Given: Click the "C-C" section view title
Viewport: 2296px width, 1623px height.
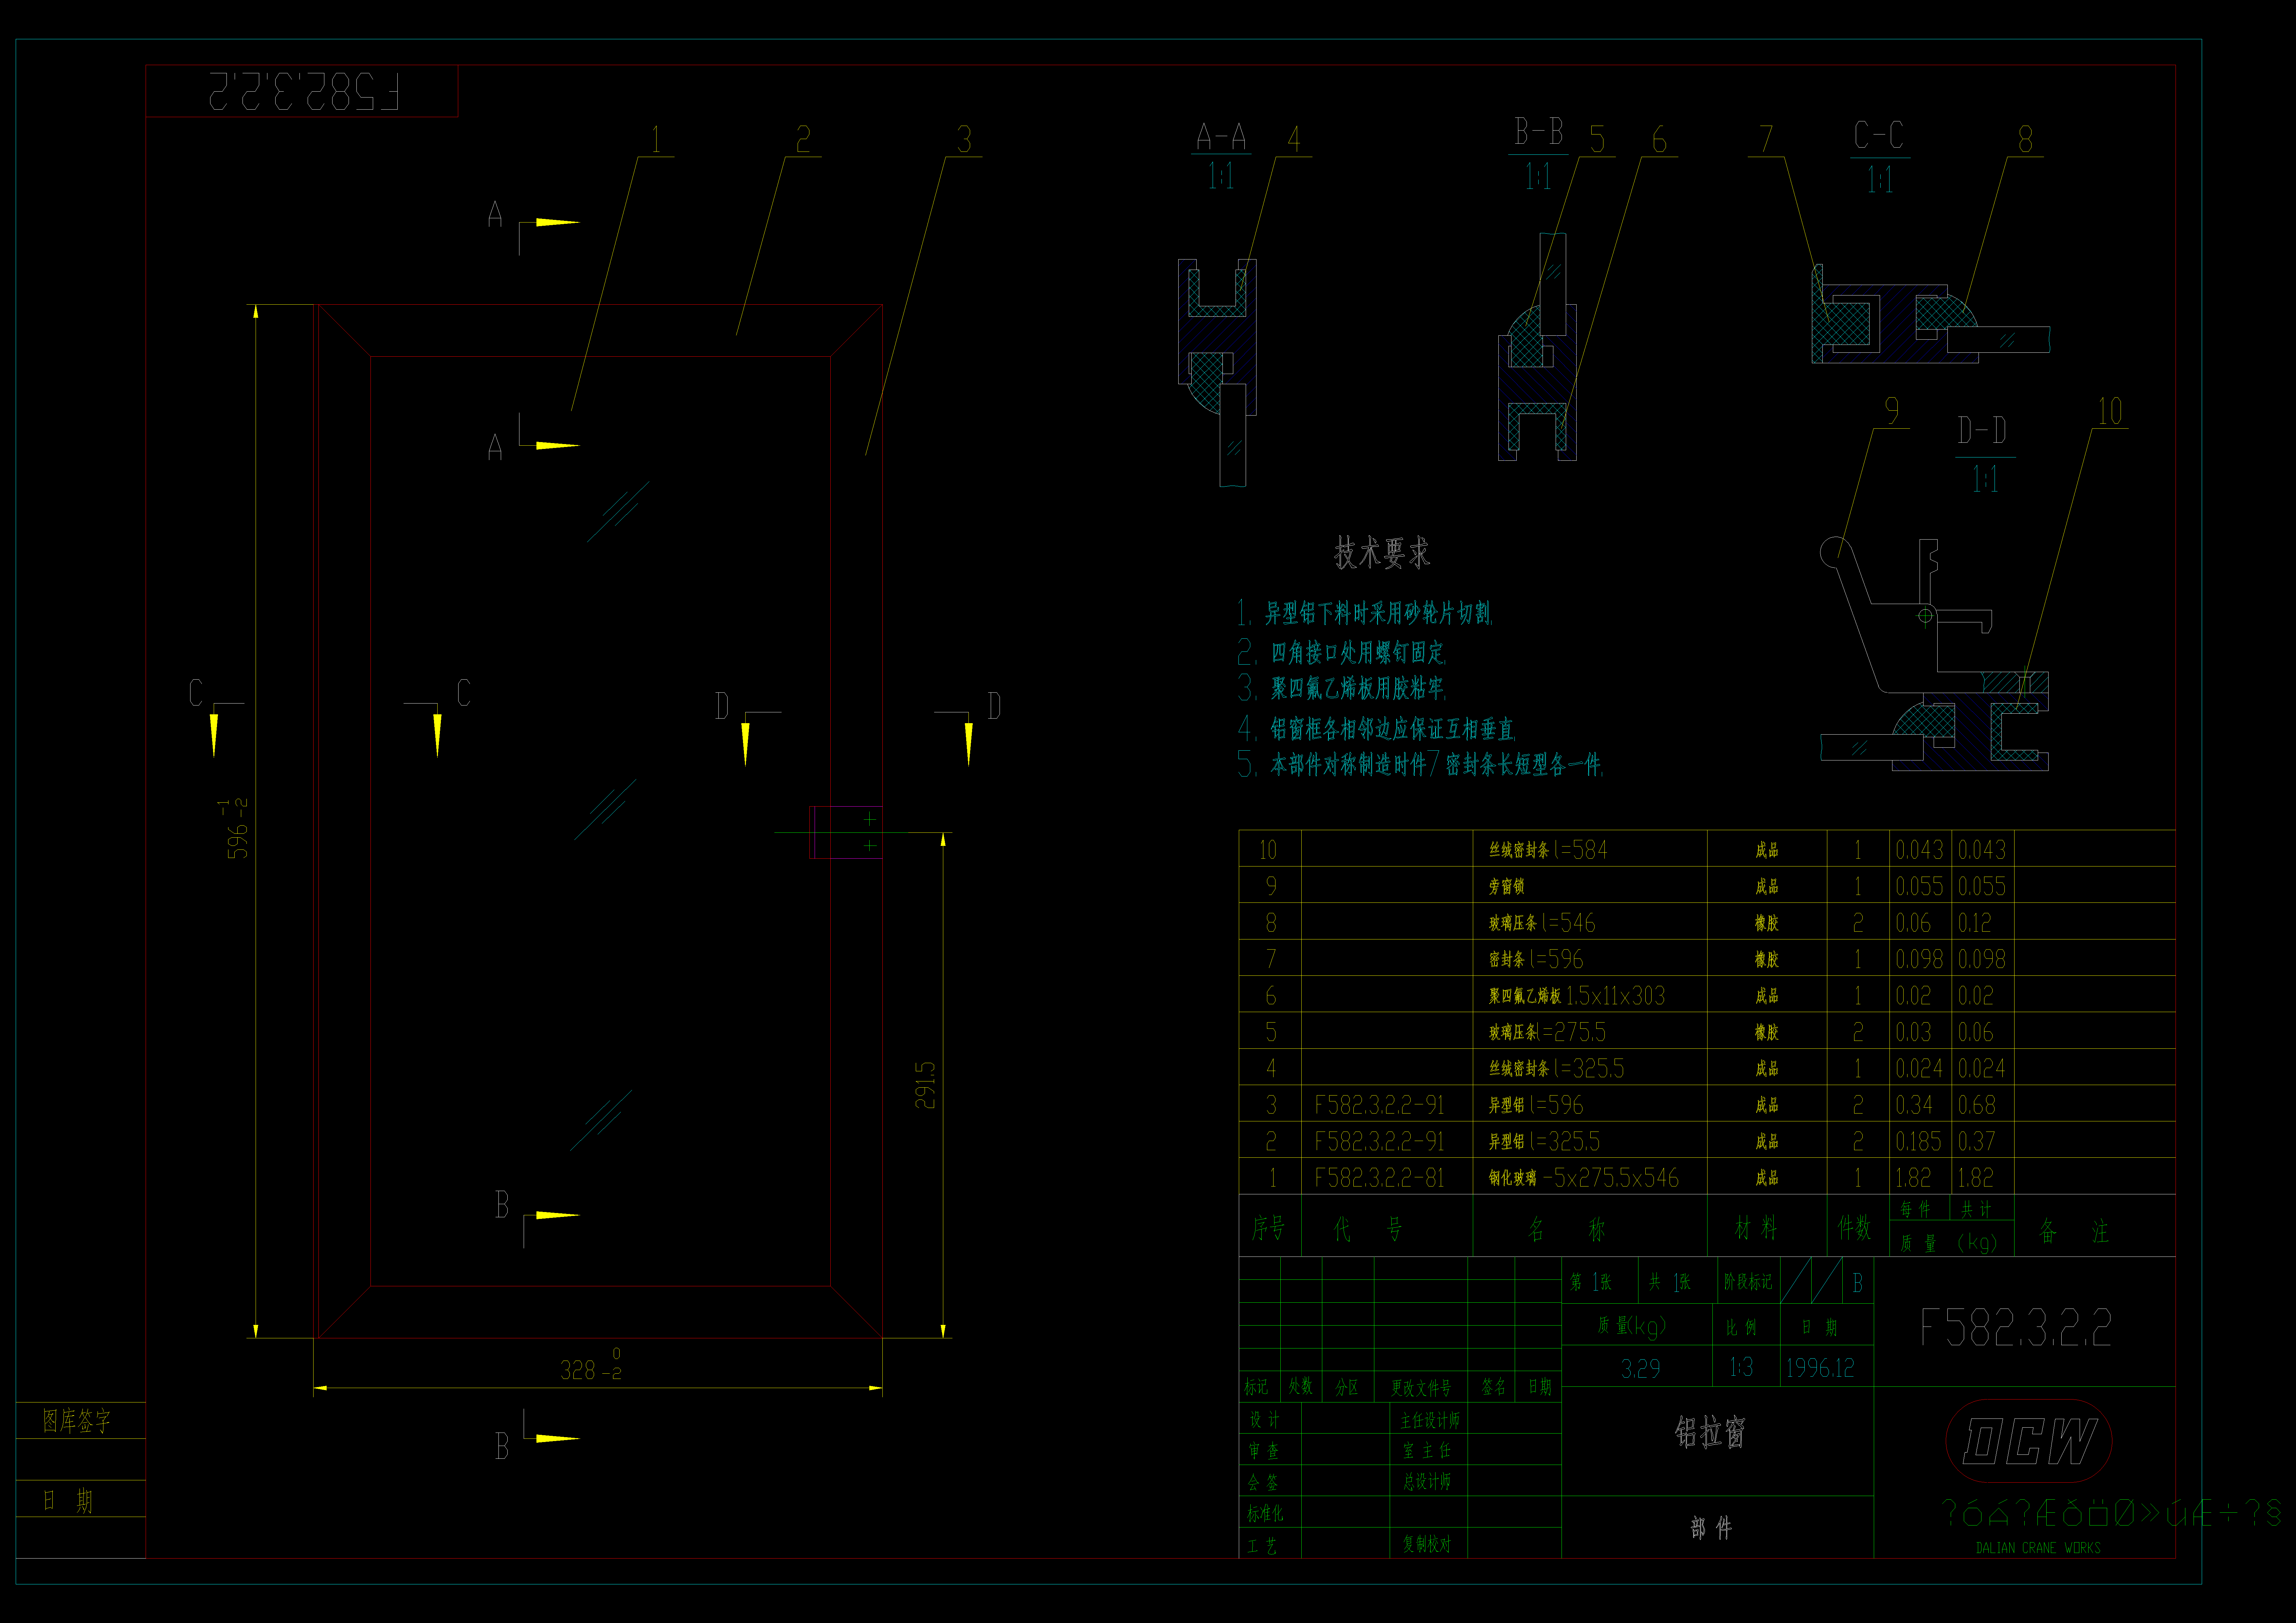Looking at the screenshot, I should (x=1879, y=135).
